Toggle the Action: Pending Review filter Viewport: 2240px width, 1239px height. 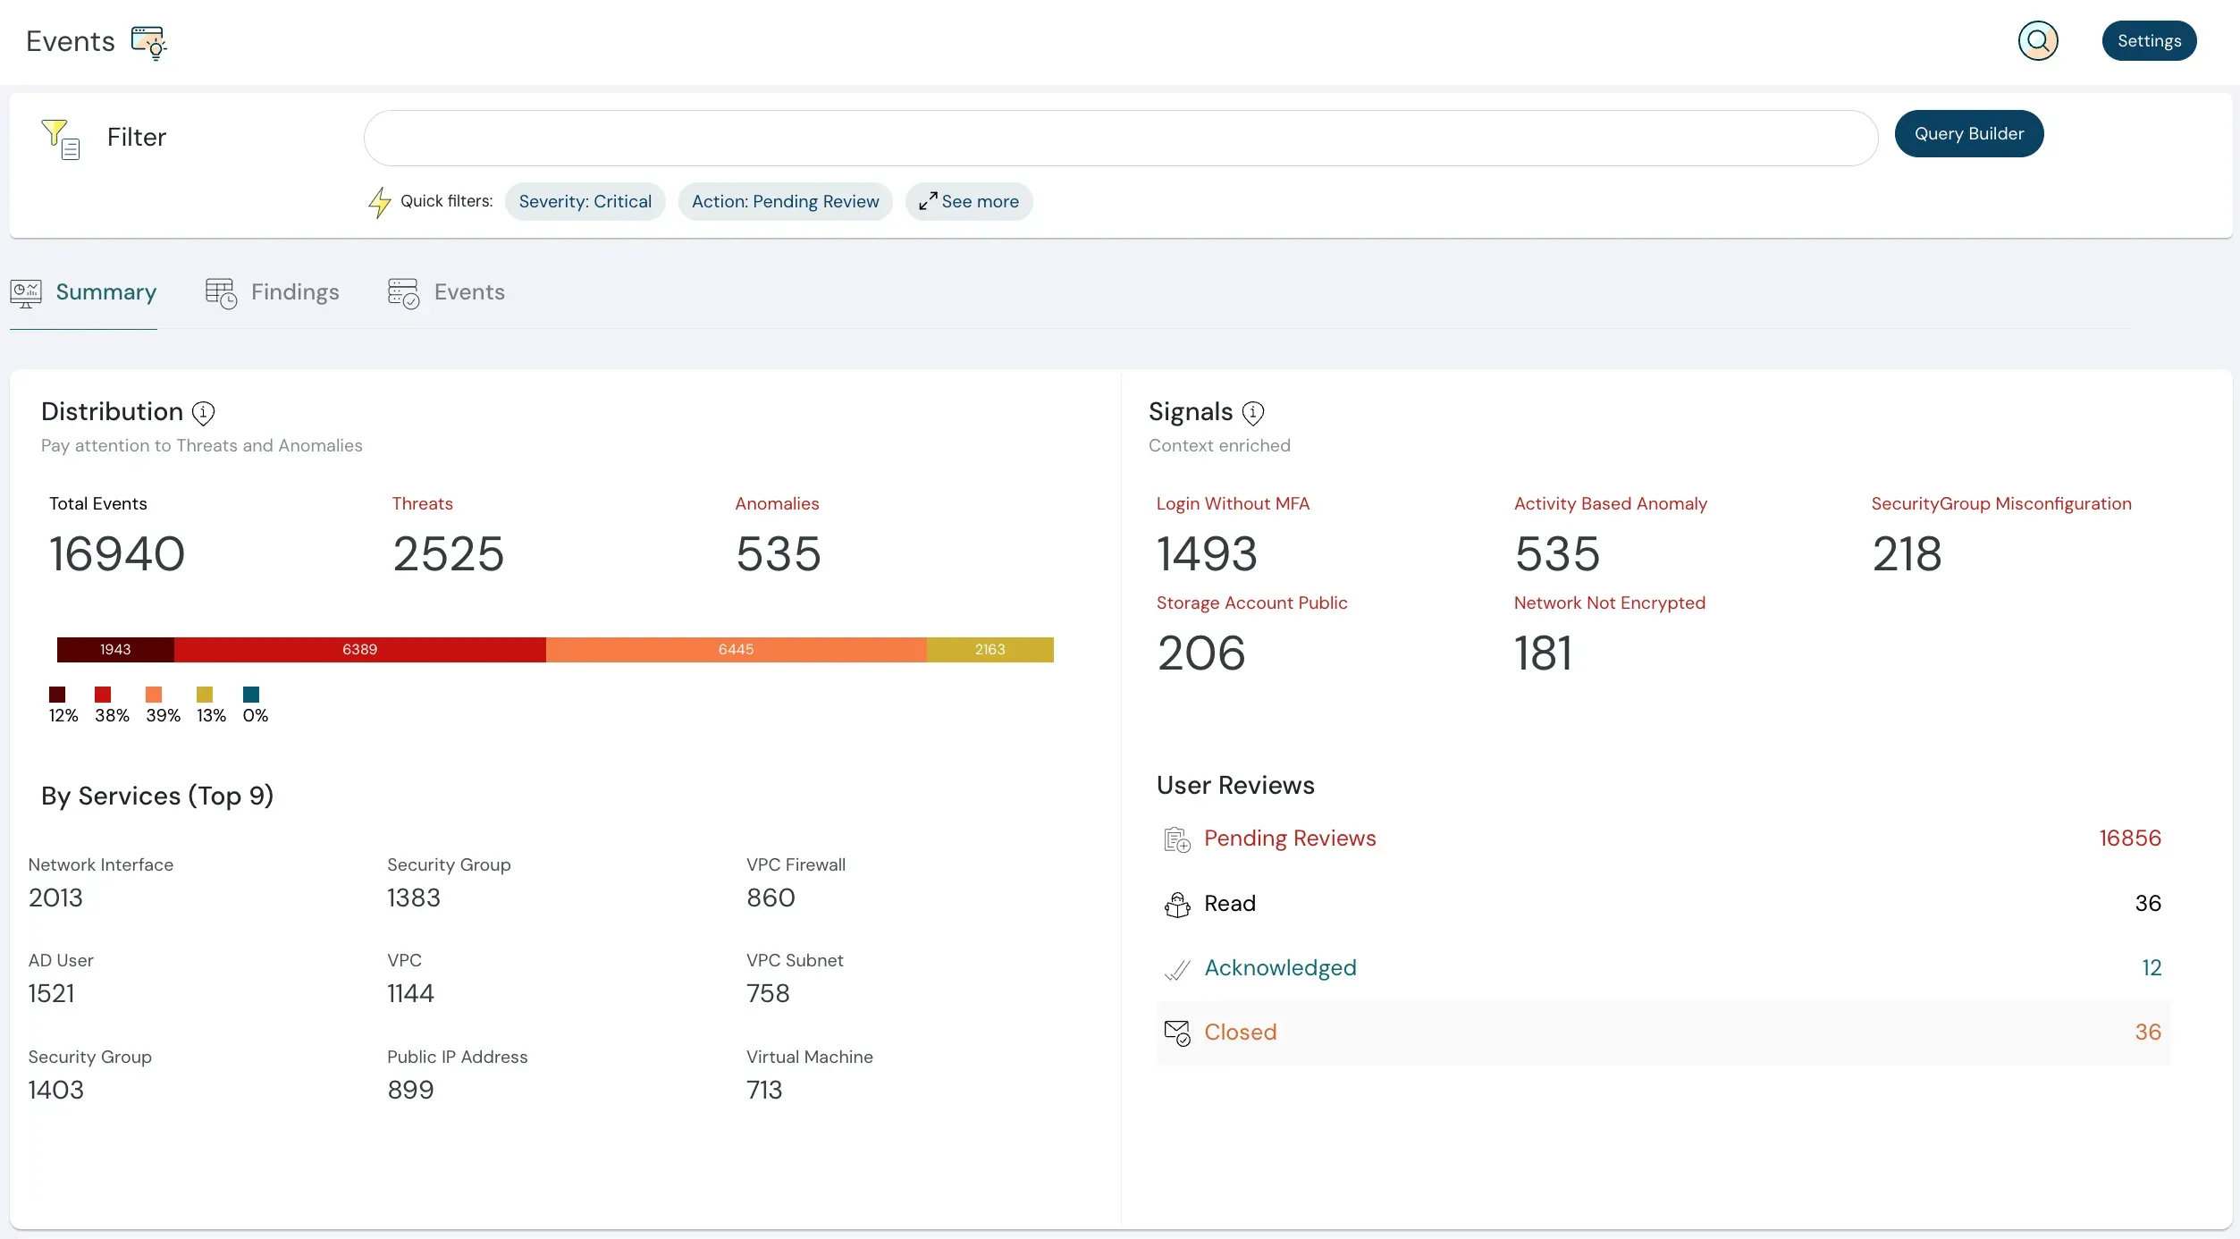coord(785,201)
